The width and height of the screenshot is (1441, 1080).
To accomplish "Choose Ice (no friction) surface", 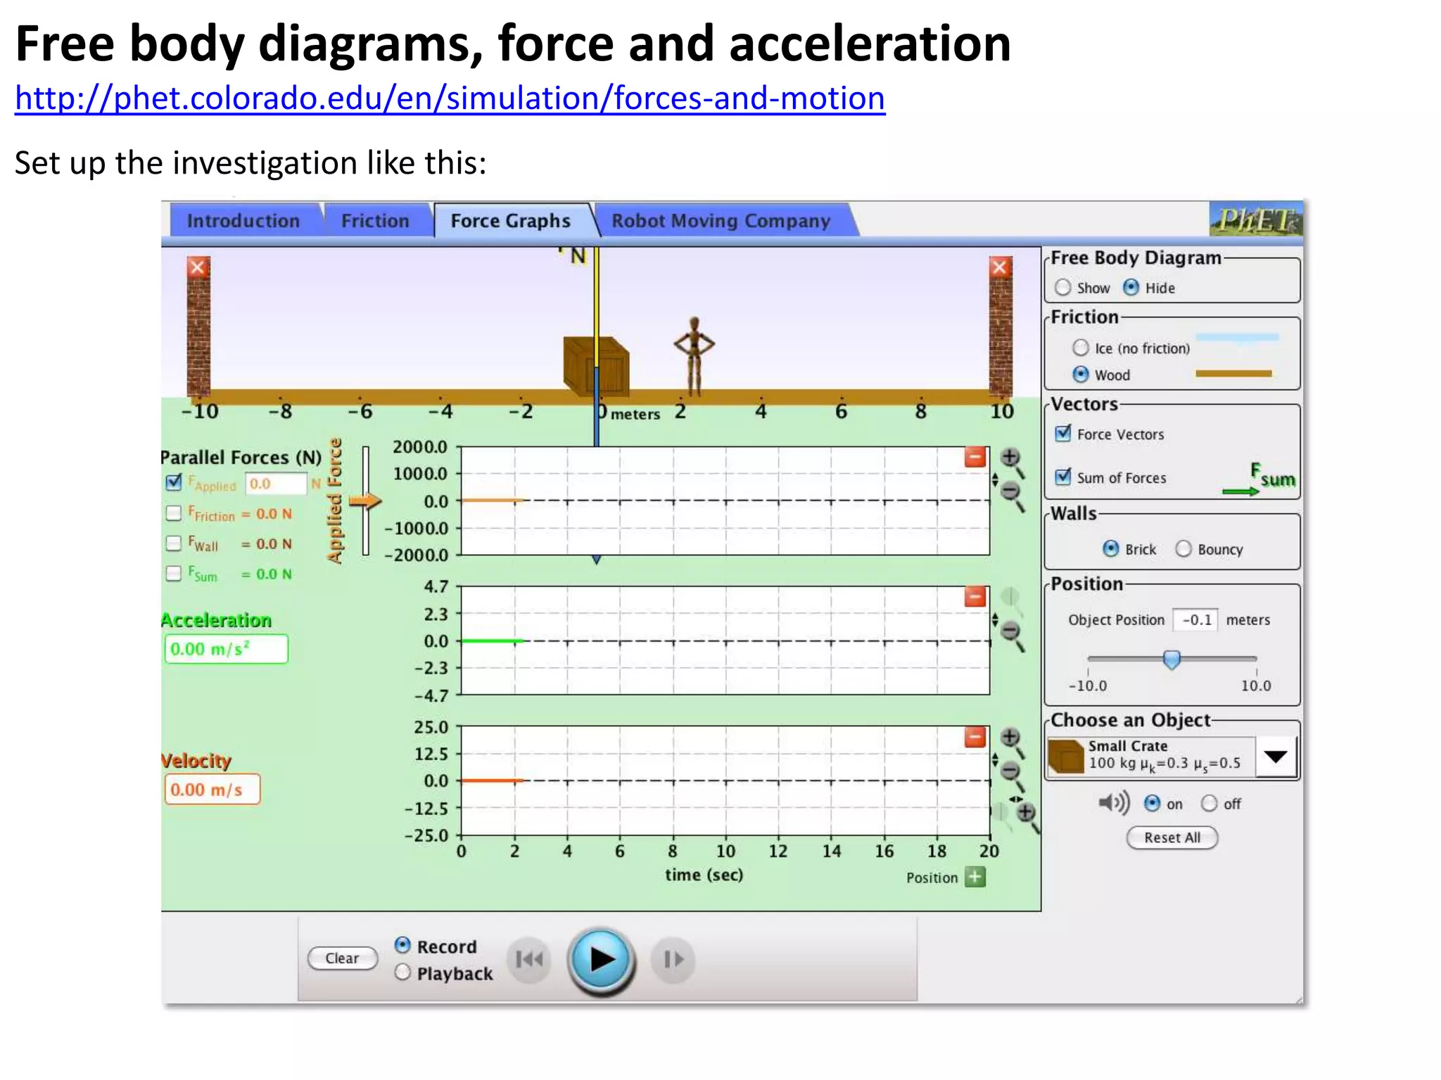I will [x=1081, y=348].
